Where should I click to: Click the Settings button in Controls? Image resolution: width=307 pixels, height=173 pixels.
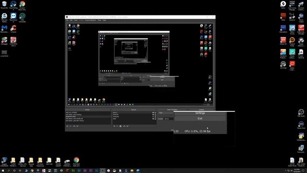200,113
